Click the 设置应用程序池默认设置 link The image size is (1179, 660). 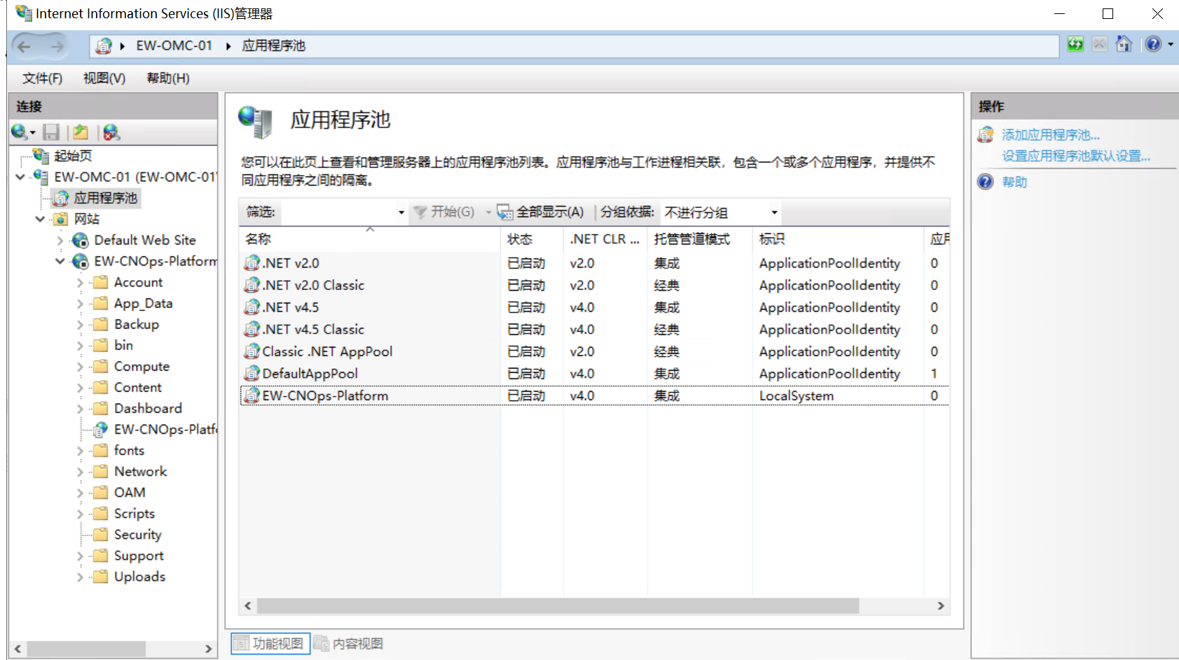[1075, 156]
